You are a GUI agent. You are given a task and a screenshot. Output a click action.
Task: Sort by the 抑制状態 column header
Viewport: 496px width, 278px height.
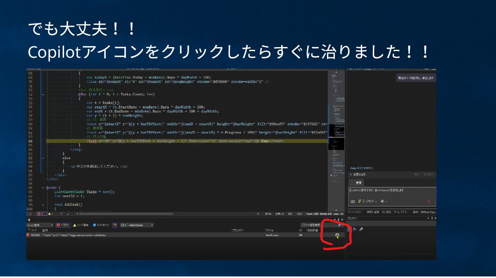click(x=312, y=230)
